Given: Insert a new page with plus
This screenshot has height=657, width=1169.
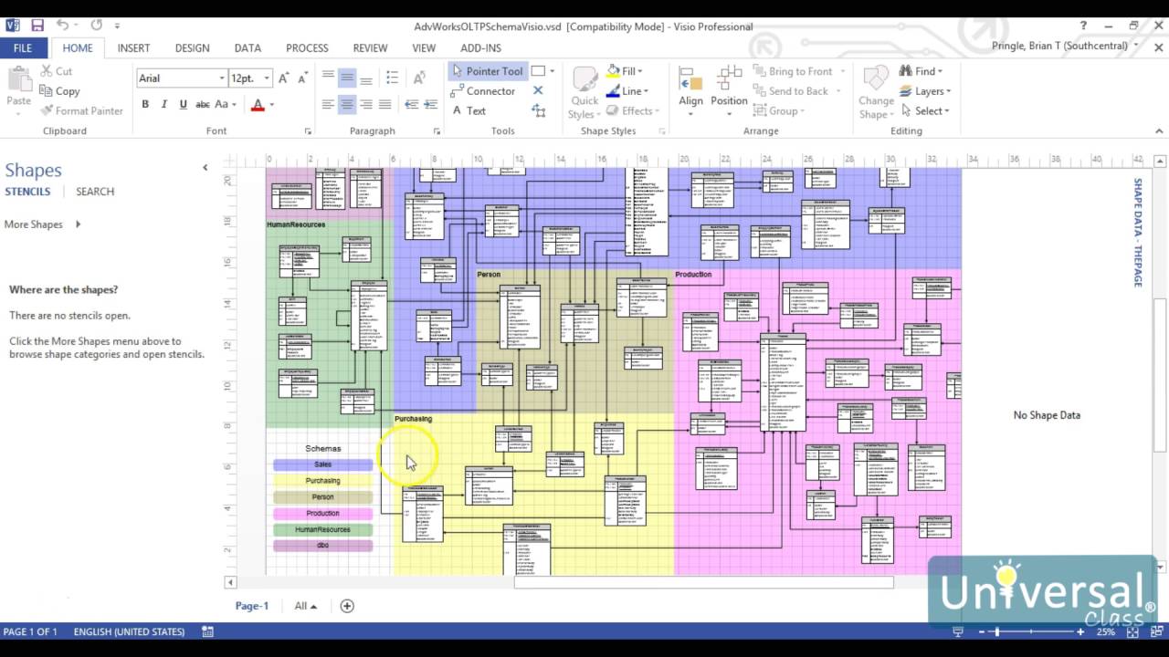Looking at the screenshot, I should click(x=347, y=606).
